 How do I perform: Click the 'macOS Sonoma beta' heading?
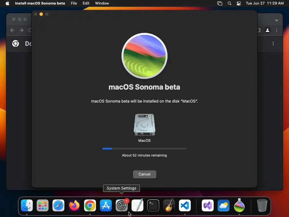(x=144, y=87)
